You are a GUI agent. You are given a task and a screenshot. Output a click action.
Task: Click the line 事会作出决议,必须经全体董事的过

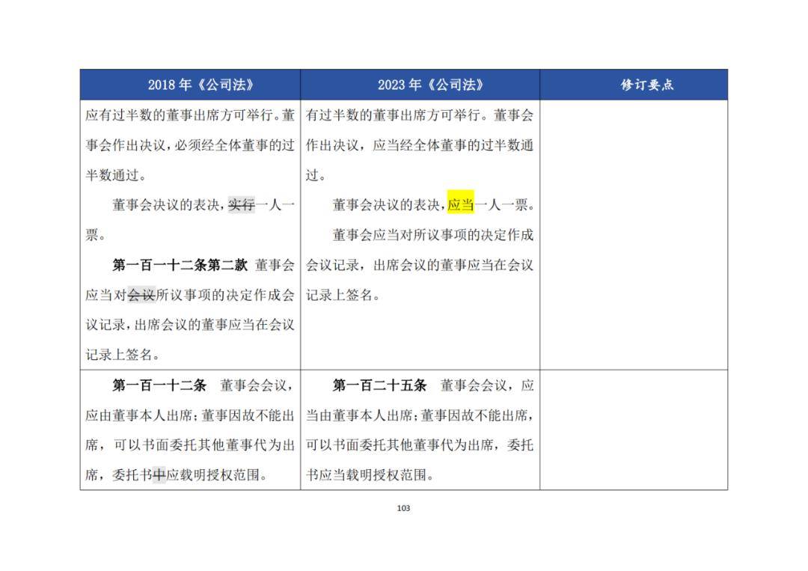(190, 145)
